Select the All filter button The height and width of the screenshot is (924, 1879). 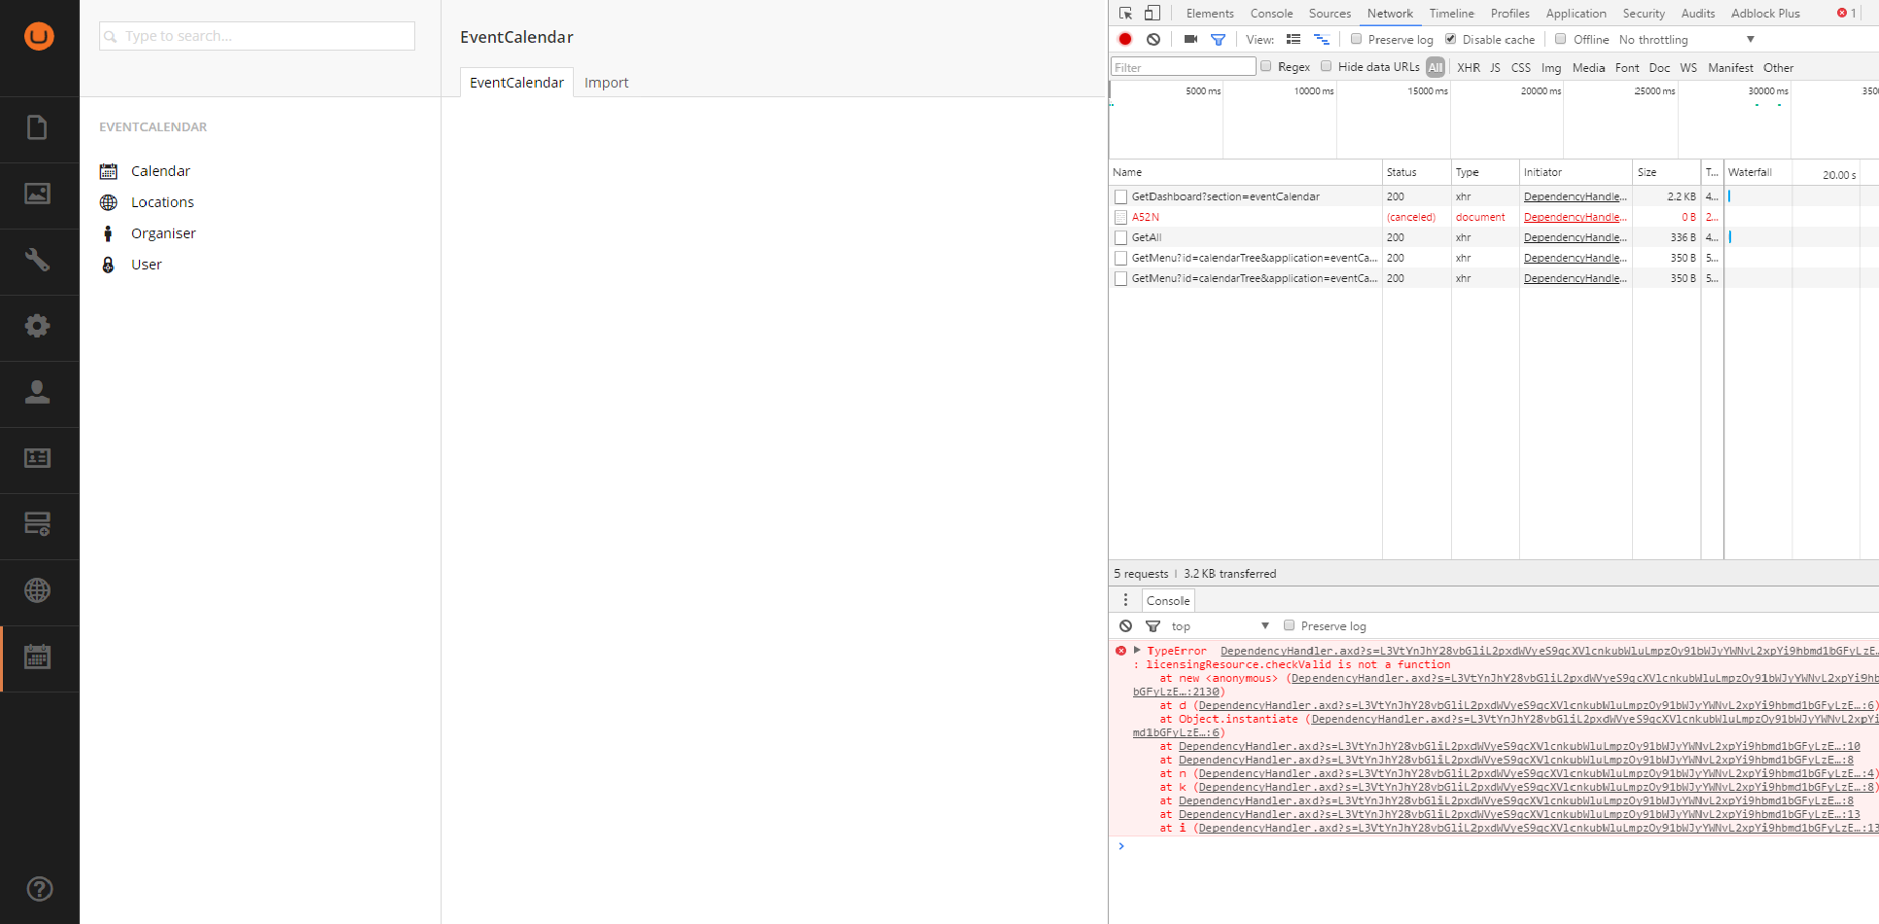[1436, 67]
